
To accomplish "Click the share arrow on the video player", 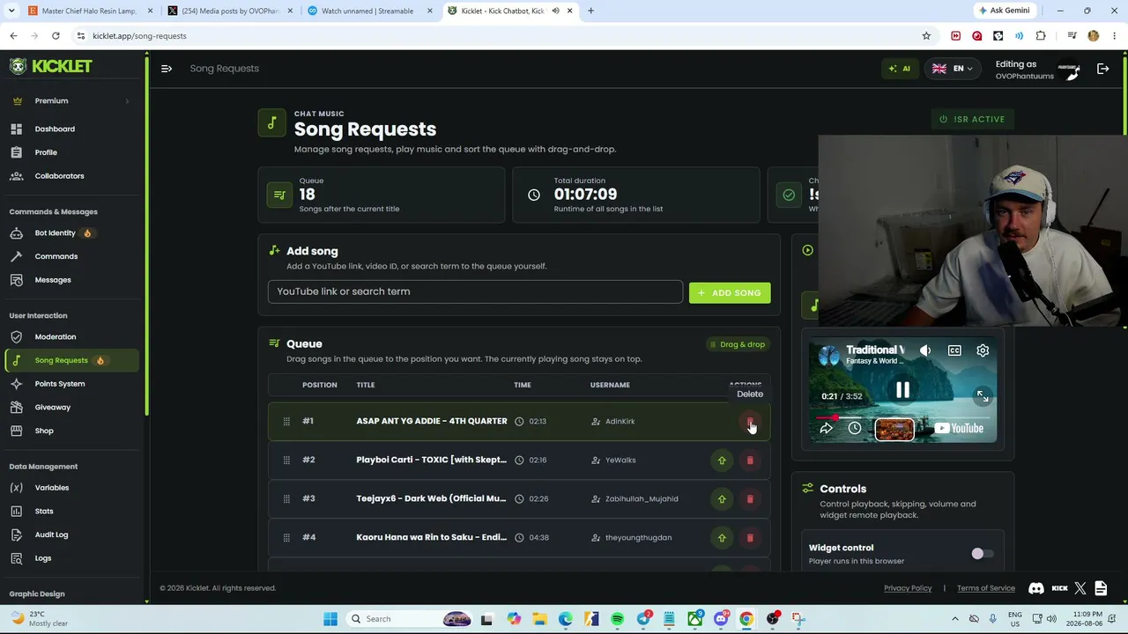I will (x=826, y=428).
